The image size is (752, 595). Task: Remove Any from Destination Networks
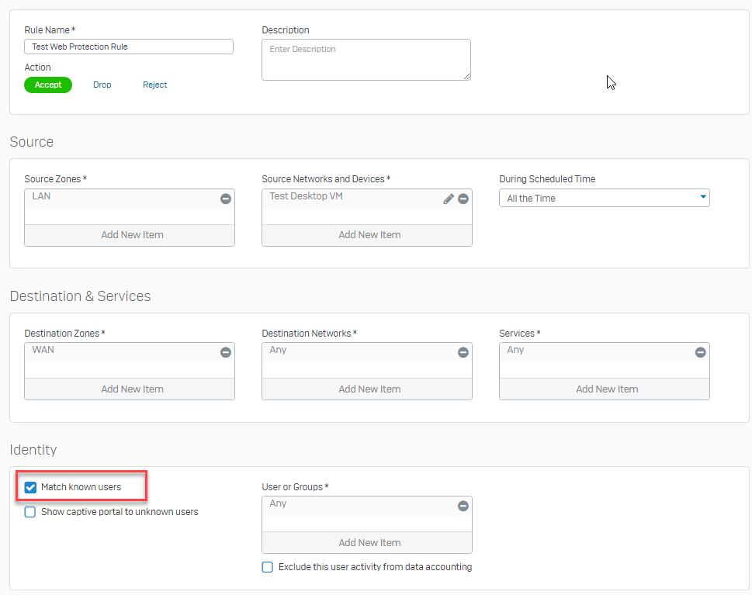pyautogui.click(x=463, y=352)
